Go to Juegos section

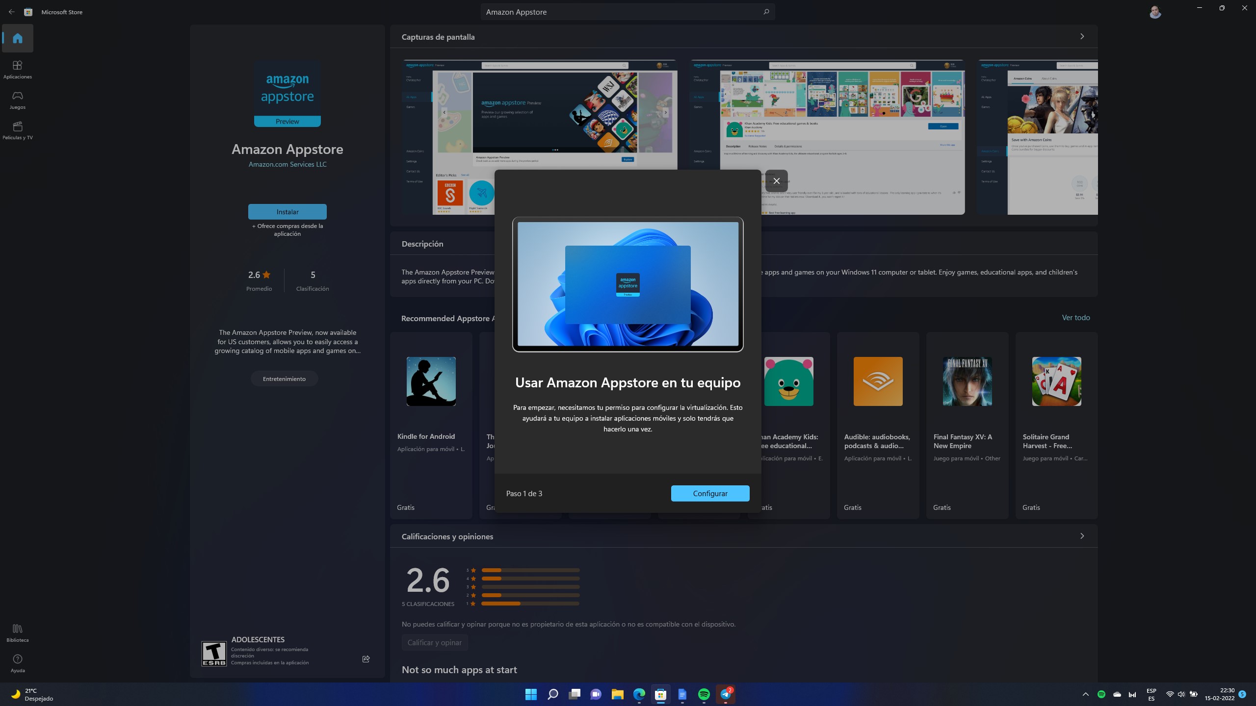point(18,100)
